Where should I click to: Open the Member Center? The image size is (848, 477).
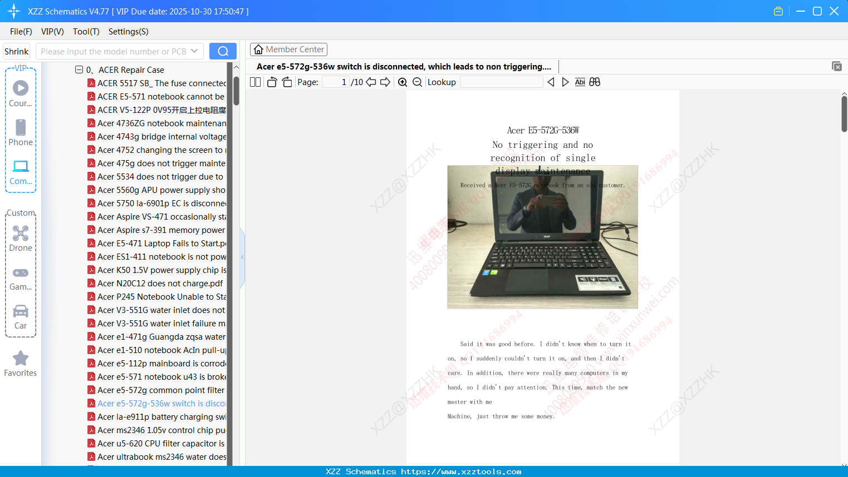288,49
